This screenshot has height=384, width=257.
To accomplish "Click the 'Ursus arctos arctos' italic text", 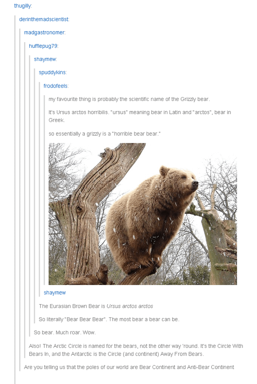I will pos(130,306).
